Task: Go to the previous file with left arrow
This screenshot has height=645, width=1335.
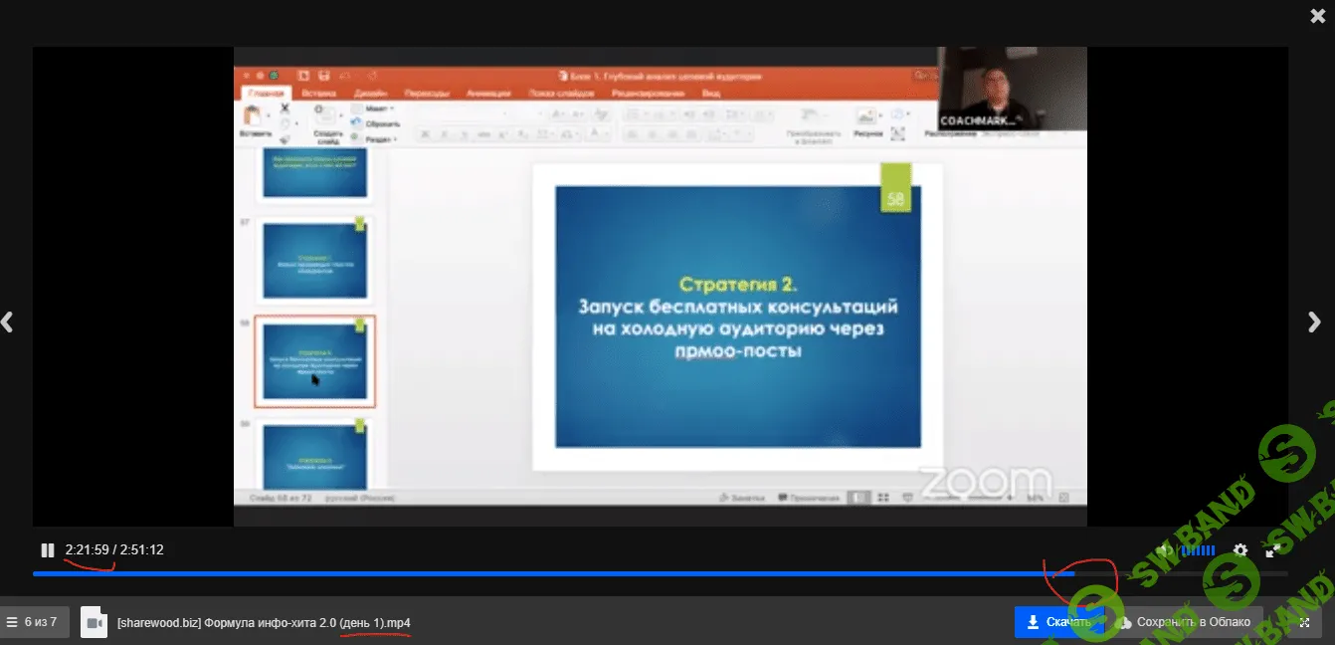Action: point(8,322)
